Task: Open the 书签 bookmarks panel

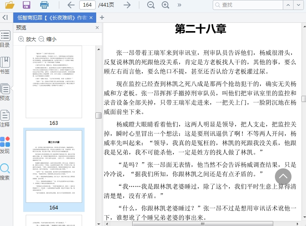Action: pyautogui.click(x=5, y=66)
